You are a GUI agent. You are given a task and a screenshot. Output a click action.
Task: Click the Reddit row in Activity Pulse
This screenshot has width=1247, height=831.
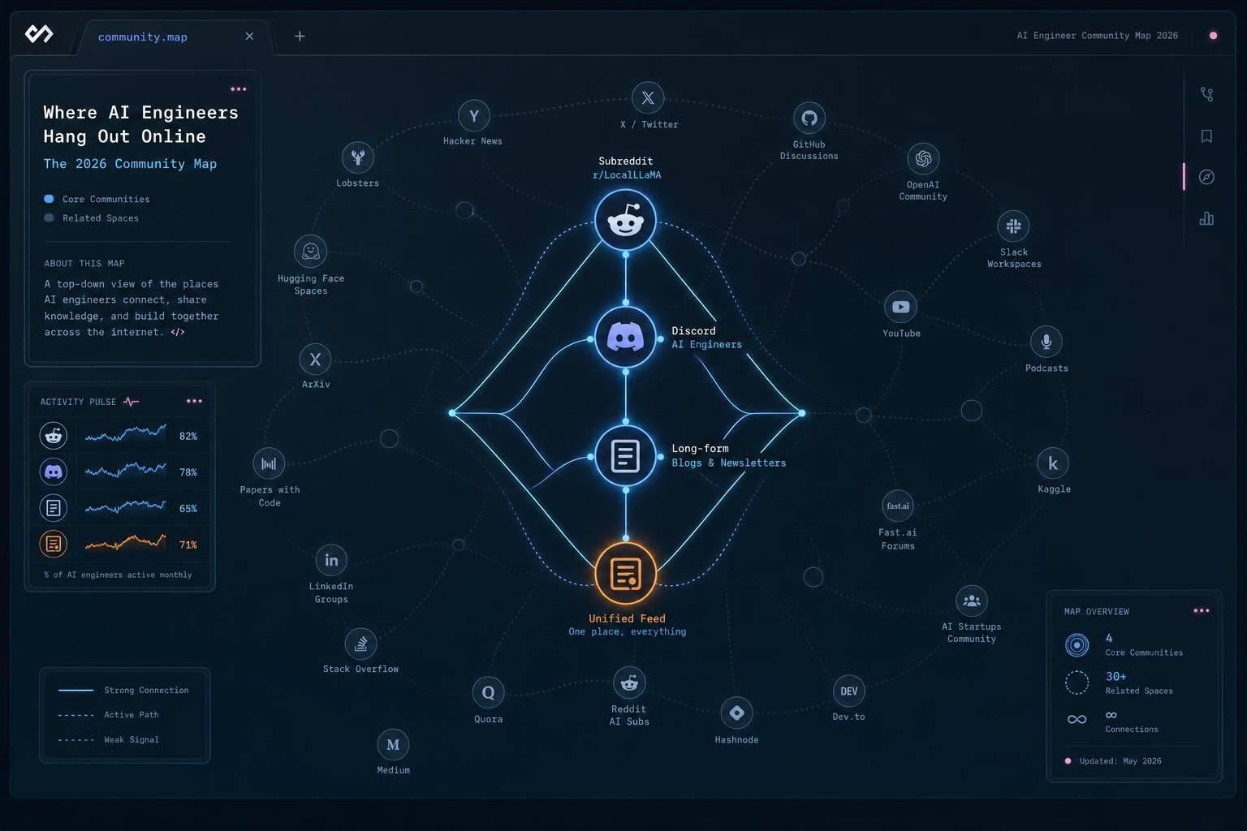click(x=119, y=436)
